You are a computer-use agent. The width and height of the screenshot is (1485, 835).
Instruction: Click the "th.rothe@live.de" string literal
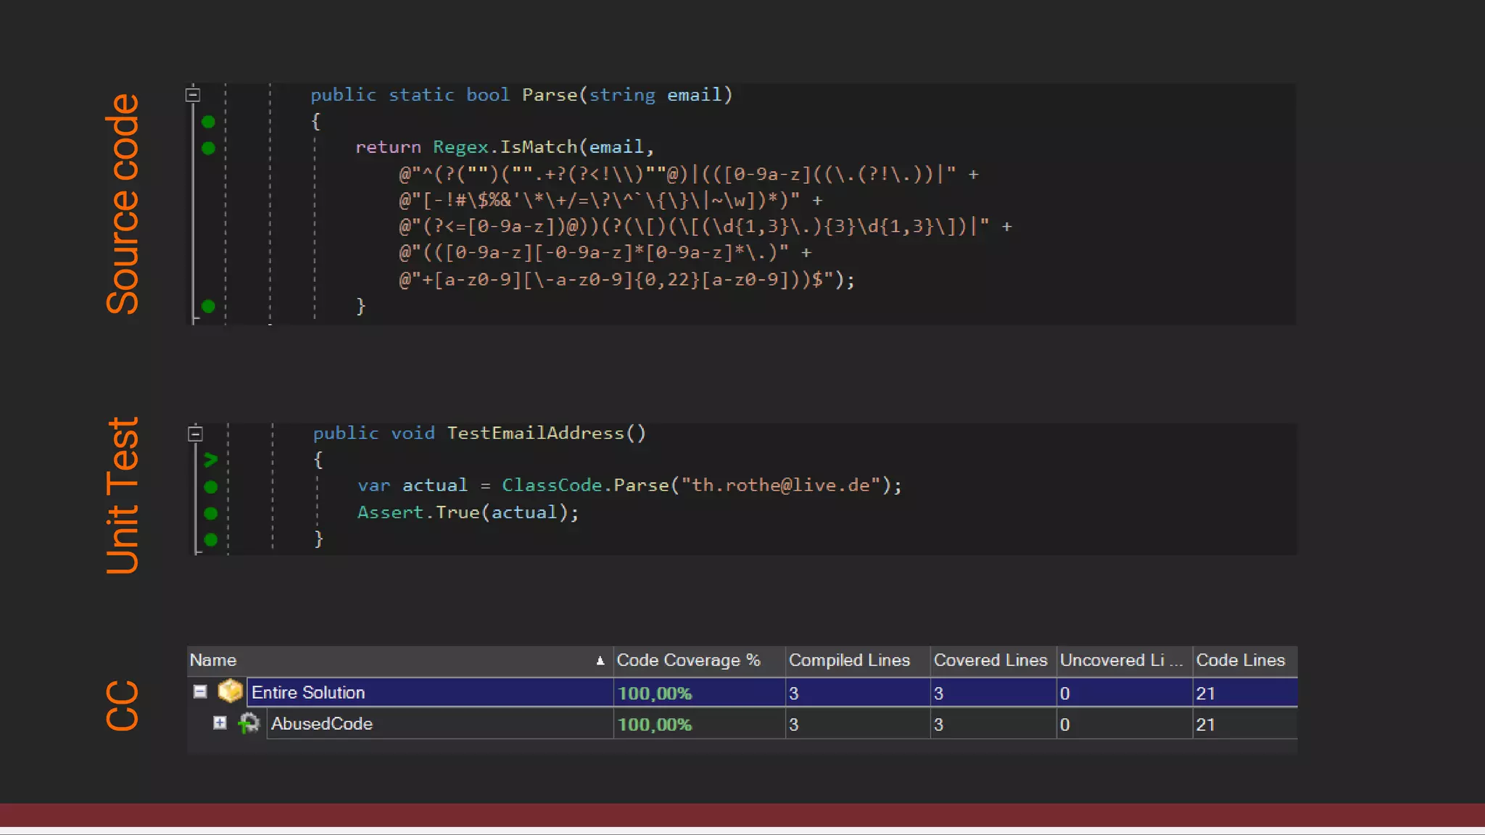point(781,486)
